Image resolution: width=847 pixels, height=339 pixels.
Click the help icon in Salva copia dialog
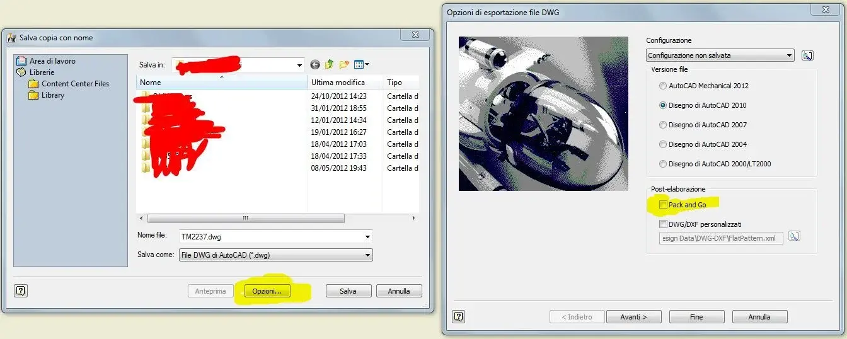[x=21, y=290]
